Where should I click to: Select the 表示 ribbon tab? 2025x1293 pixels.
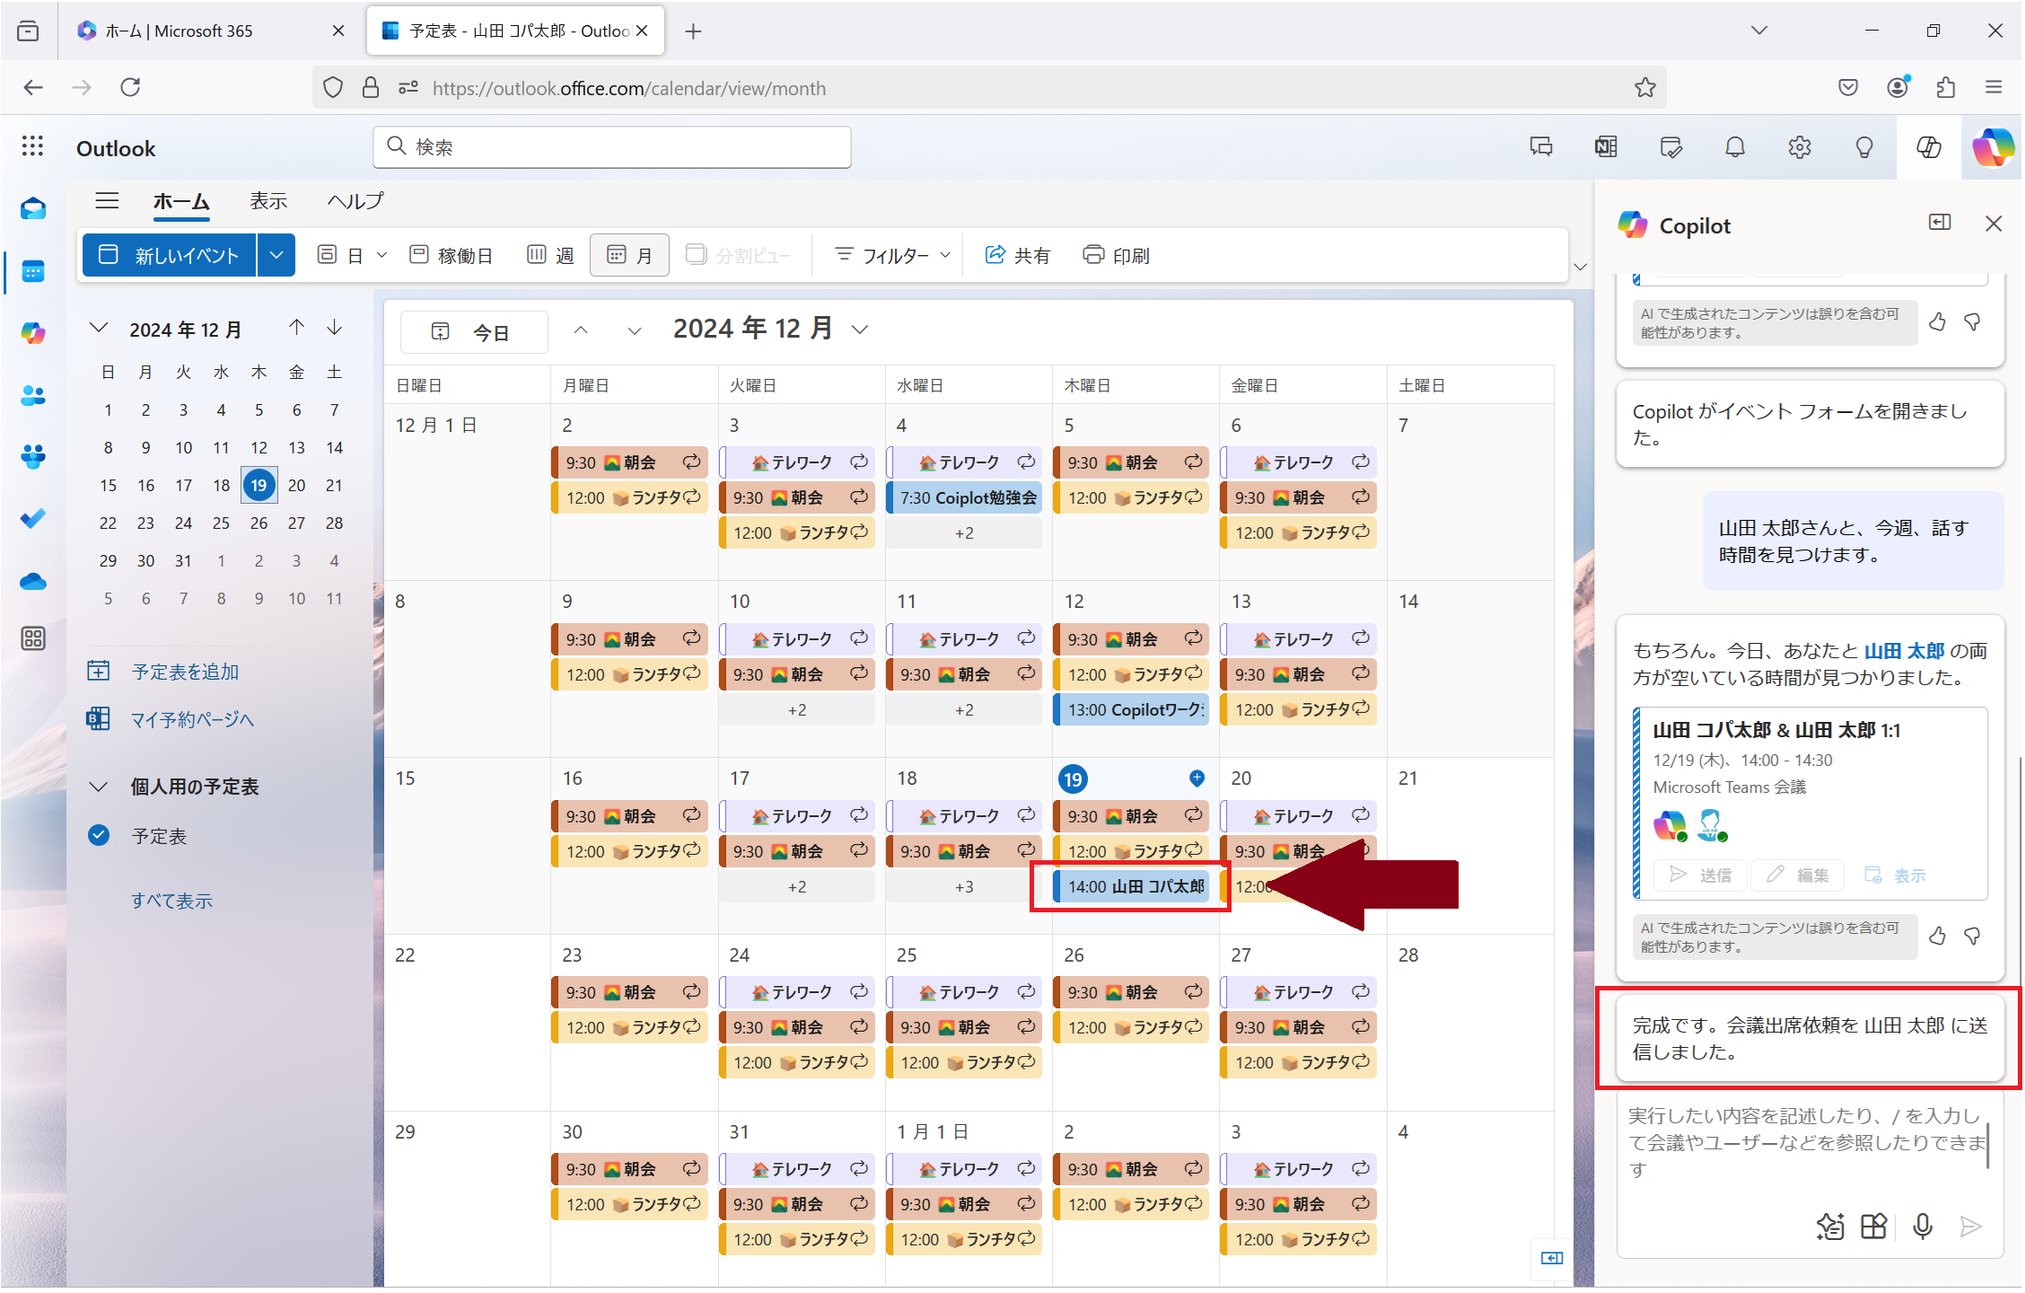pyautogui.click(x=268, y=201)
